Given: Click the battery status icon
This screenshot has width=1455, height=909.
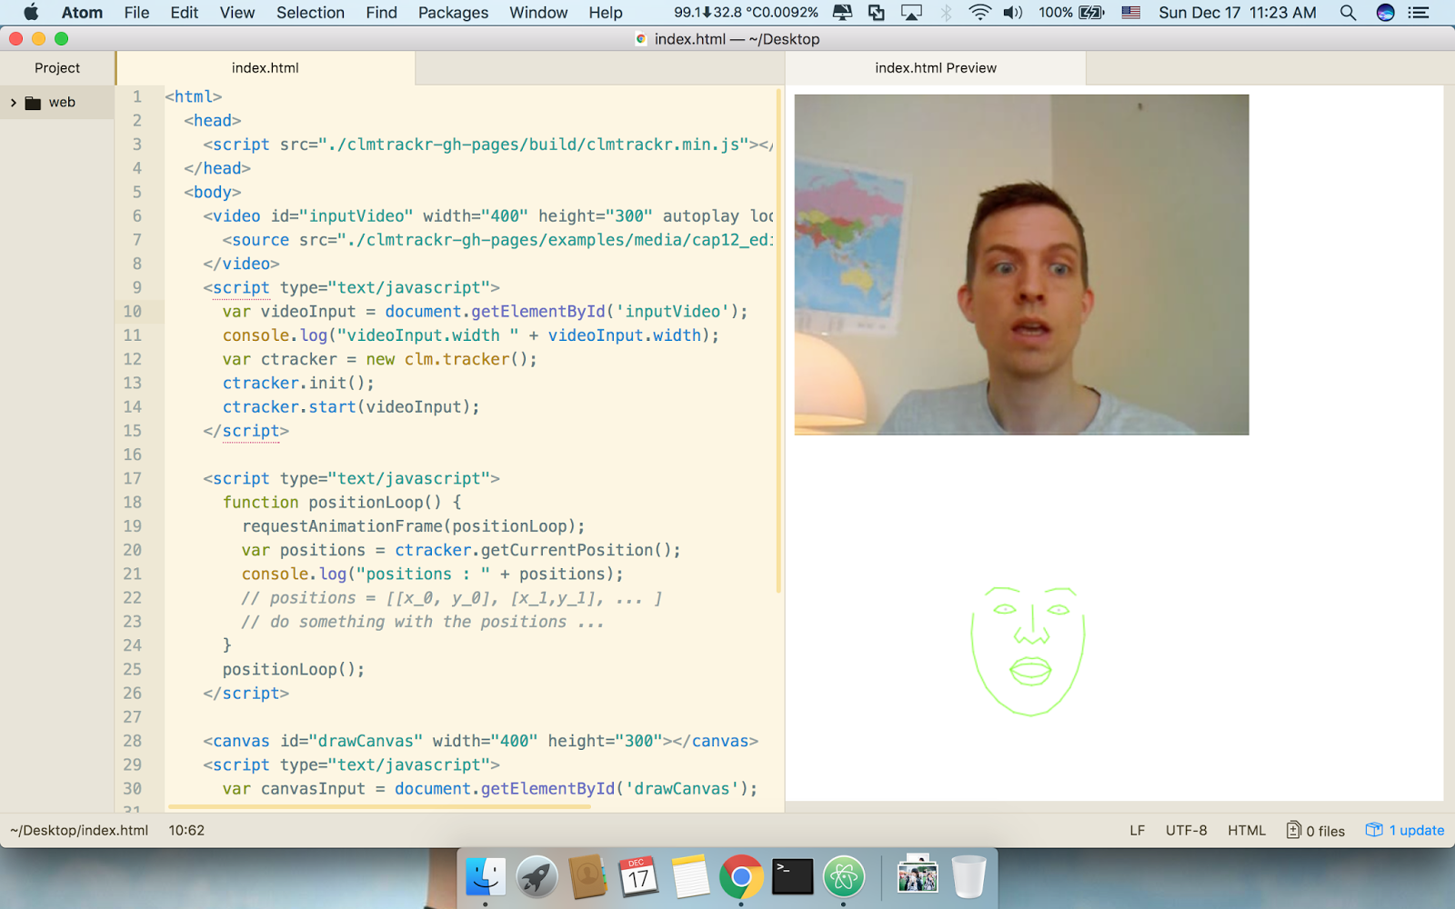Looking at the screenshot, I should 1091,13.
